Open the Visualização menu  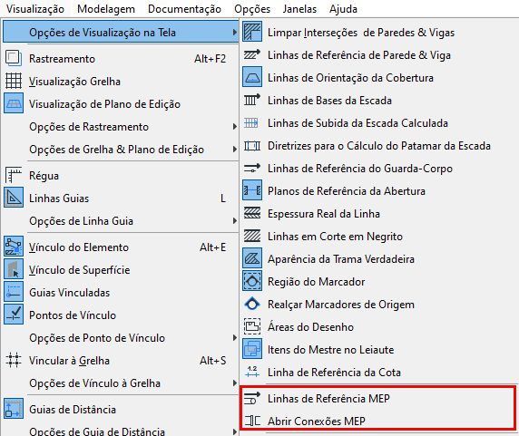[x=35, y=8]
